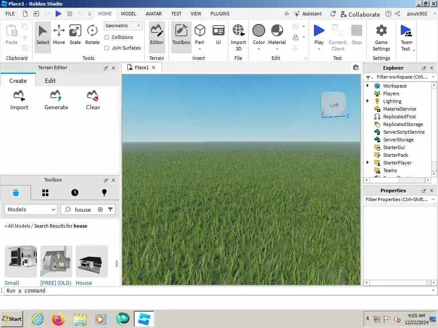Open the Toolbox Inventory grid tab
The height and width of the screenshot is (328, 438).
(45, 193)
